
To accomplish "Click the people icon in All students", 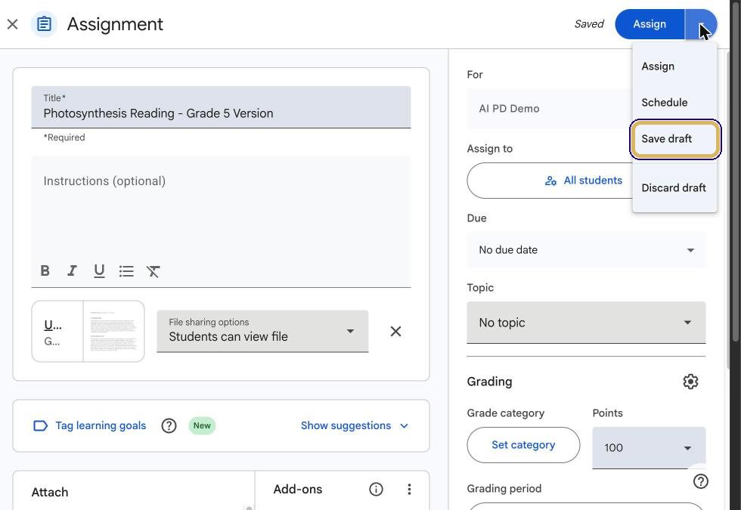I will tap(550, 181).
